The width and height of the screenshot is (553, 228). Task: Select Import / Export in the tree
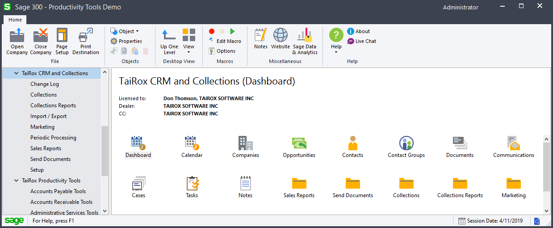point(49,116)
